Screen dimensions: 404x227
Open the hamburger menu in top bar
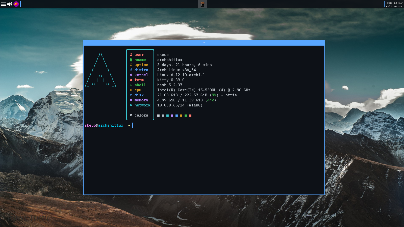(x=4, y=4)
